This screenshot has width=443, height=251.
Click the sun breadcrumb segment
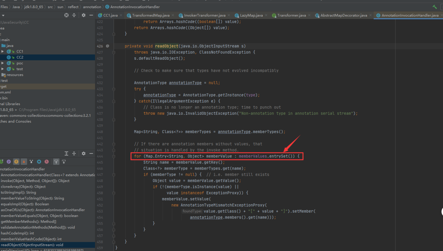(x=60, y=7)
